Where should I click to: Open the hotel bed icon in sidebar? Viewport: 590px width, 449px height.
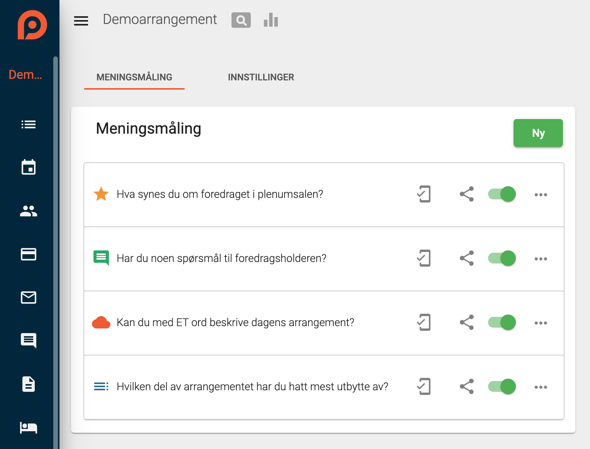point(29,428)
